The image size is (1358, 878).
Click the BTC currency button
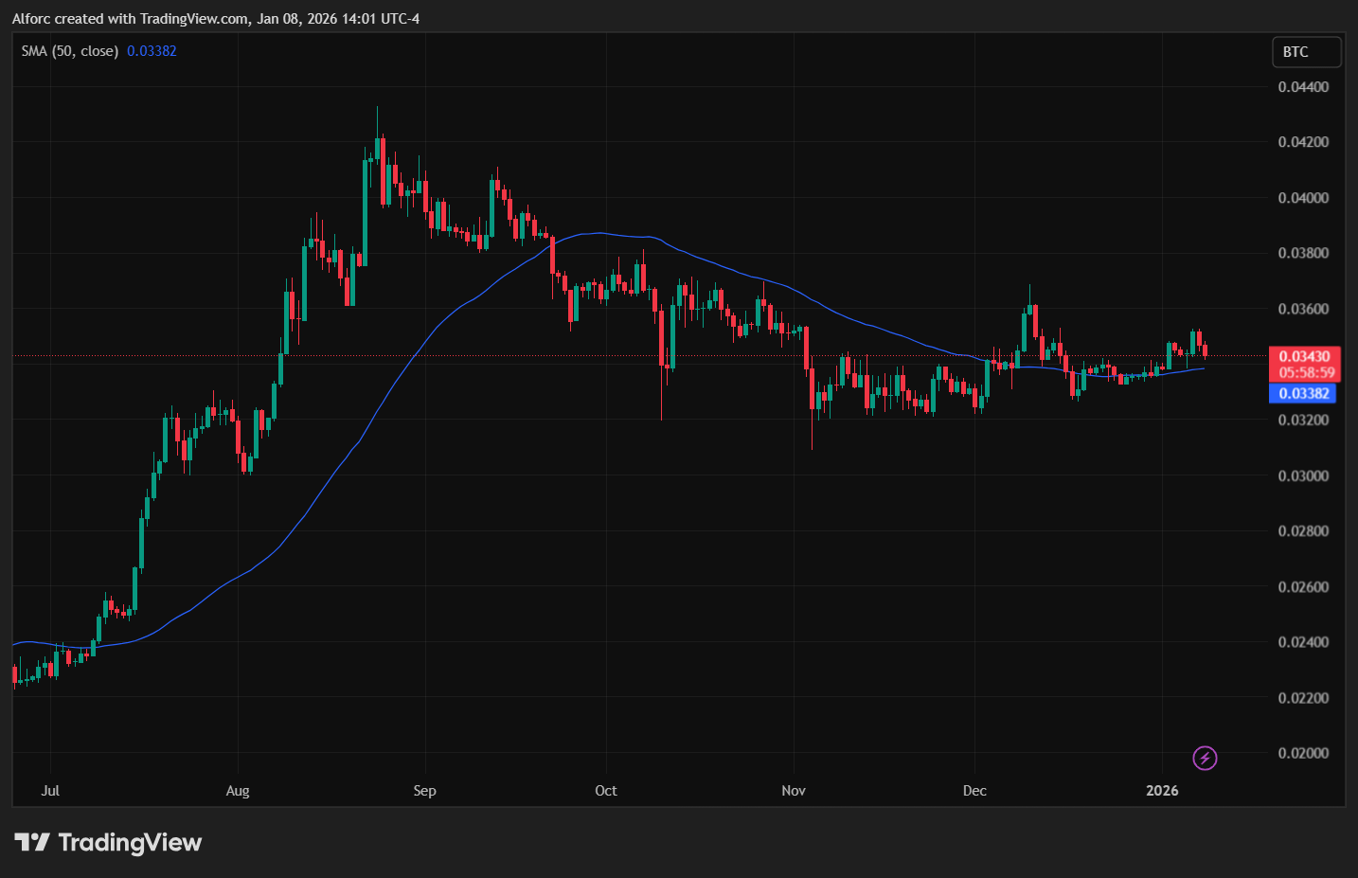1307,52
